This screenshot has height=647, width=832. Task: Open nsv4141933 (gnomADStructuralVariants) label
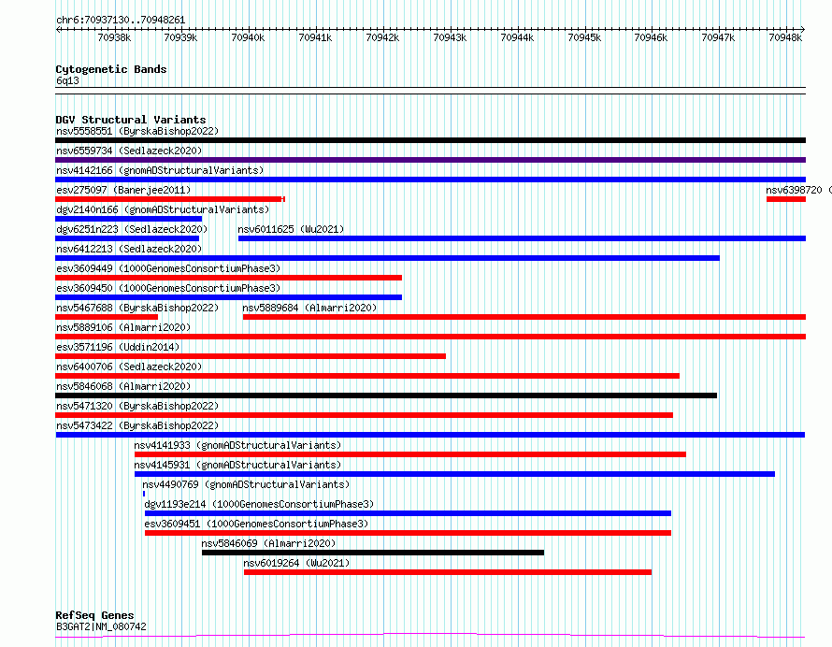point(237,445)
